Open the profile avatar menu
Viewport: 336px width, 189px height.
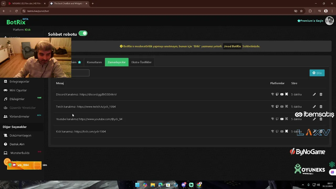click(x=329, y=21)
